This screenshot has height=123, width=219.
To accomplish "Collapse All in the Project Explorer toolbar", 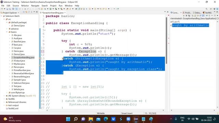I will pos(24,12).
